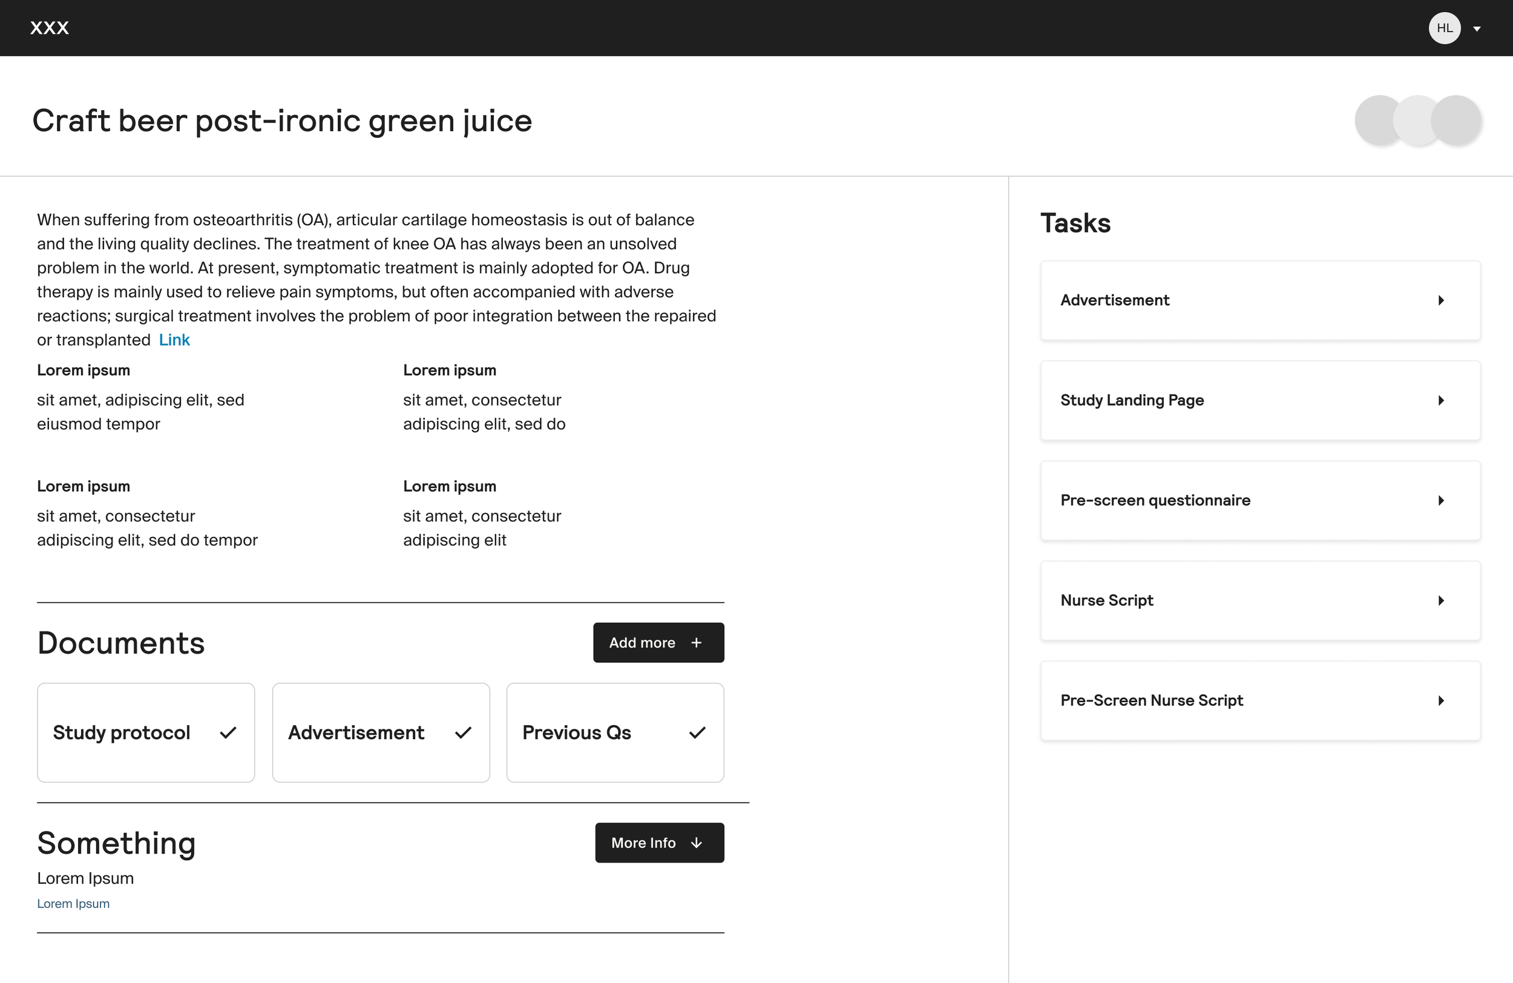1513x983 pixels.
Task: Follow the blue Link after description
Action: pyautogui.click(x=174, y=340)
